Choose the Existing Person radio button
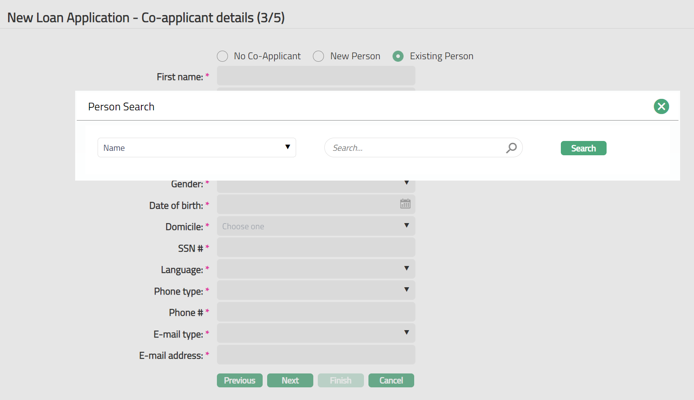The image size is (694, 400). click(398, 56)
